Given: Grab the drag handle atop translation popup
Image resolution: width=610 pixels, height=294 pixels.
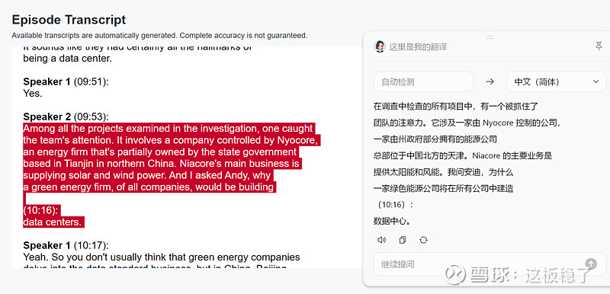Looking at the screenshot, I should tap(490, 37).
